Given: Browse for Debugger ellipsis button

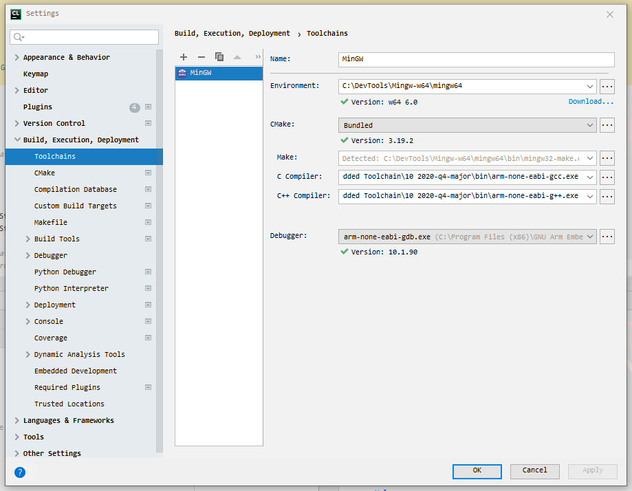Looking at the screenshot, I should coord(607,237).
